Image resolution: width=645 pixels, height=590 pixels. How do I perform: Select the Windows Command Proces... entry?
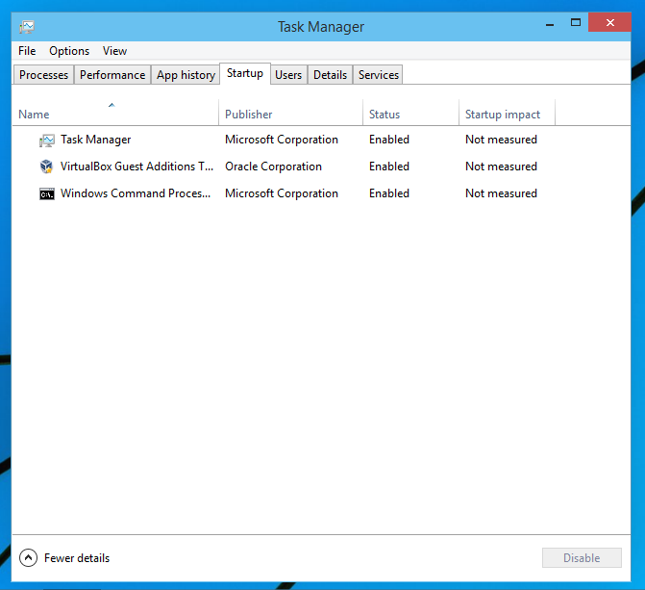coord(321,193)
